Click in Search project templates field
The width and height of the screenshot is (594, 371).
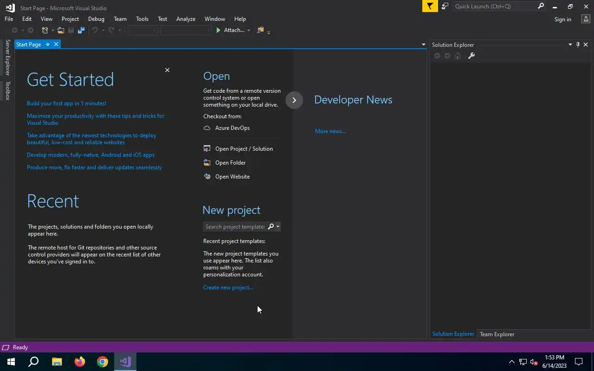235,227
